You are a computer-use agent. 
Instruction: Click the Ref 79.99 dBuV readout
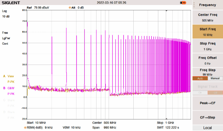pyautogui.click(x=38, y=7)
